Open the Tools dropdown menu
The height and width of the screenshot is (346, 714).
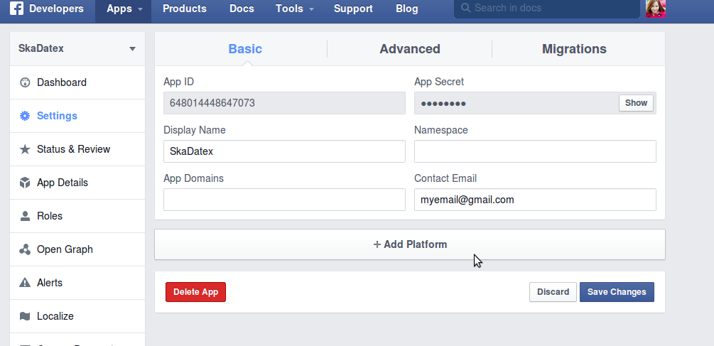tap(295, 9)
